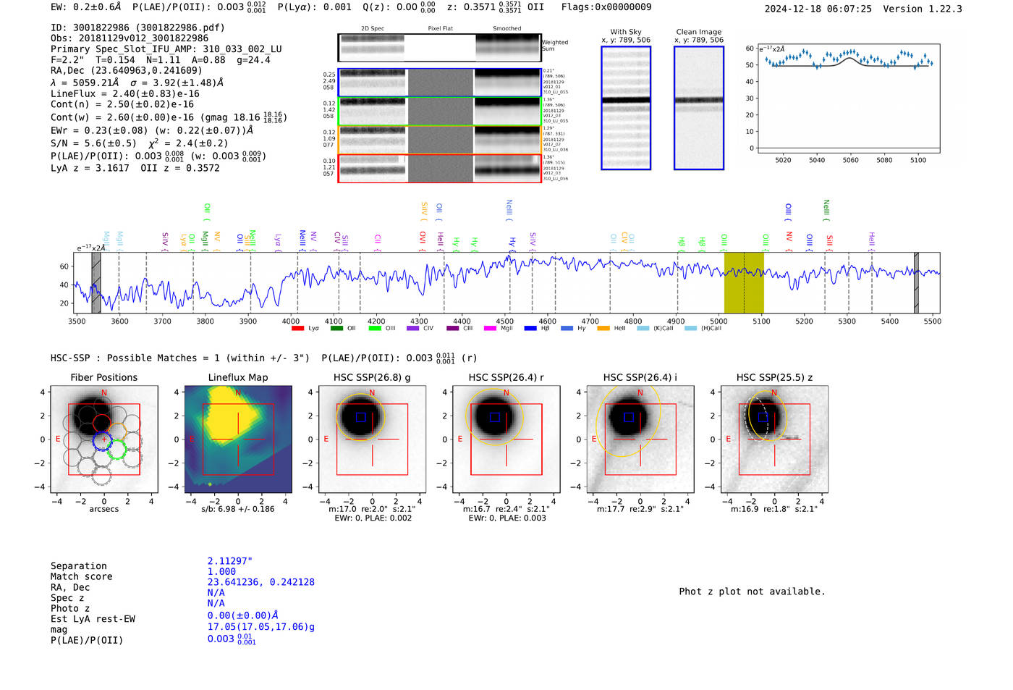Open the HSC SSP(26.4) i cutout
Screen dimensions: 1013x690
(x=640, y=439)
